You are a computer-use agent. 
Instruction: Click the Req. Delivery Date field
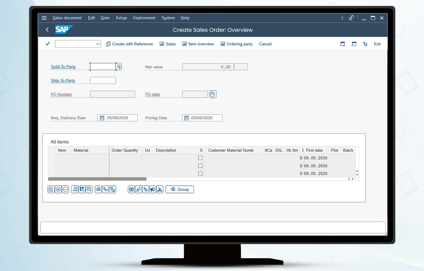117,118
